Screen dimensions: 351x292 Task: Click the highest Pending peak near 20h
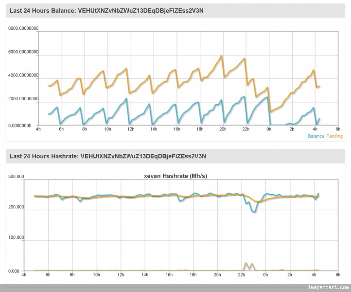(x=222, y=56)
